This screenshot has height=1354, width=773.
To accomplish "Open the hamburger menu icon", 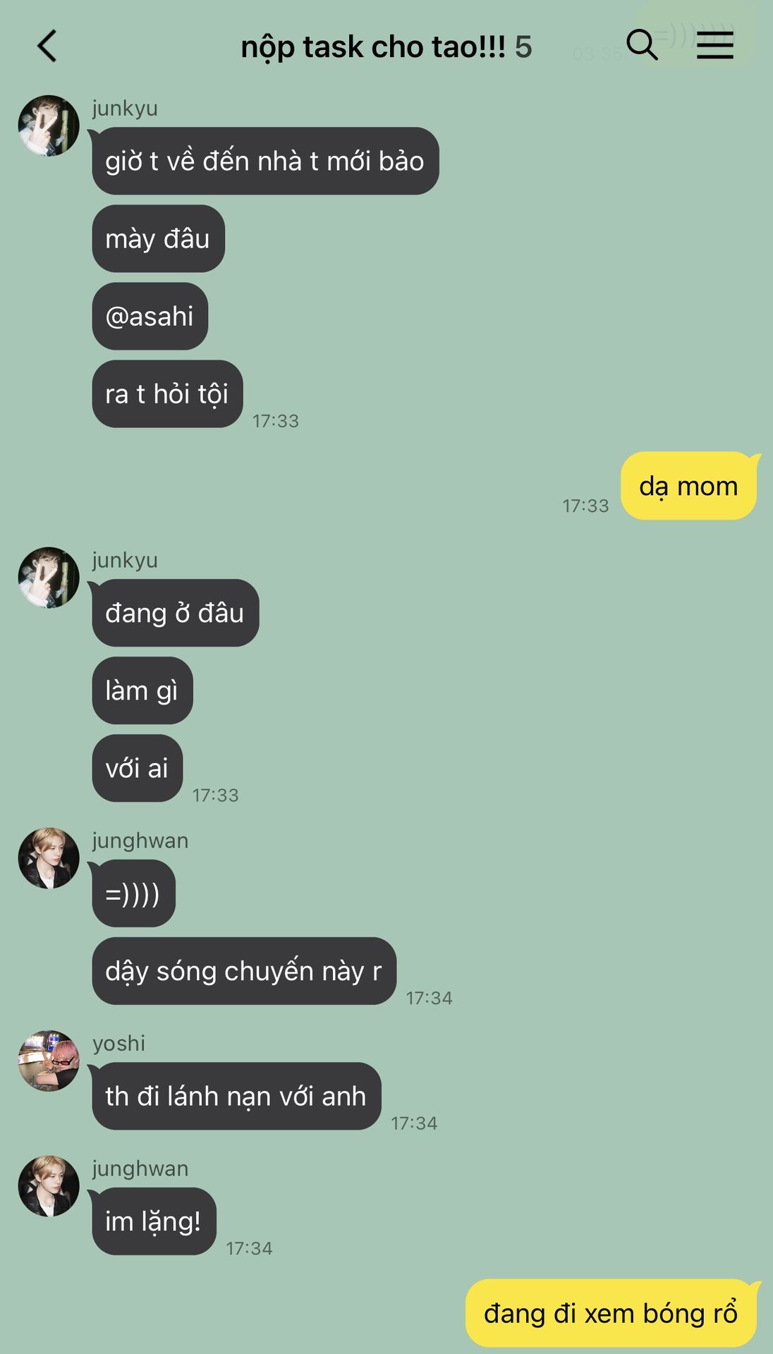I will coord(715,45).
